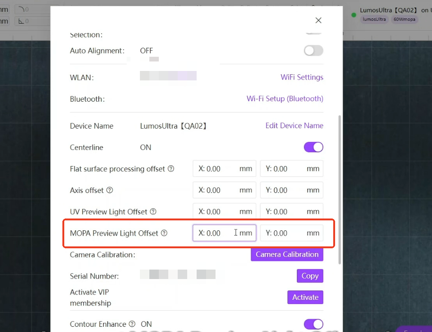Viewport: 432px width, 332px height.
Task: Toggle the Auto Alignment switch
Action: 313,51
